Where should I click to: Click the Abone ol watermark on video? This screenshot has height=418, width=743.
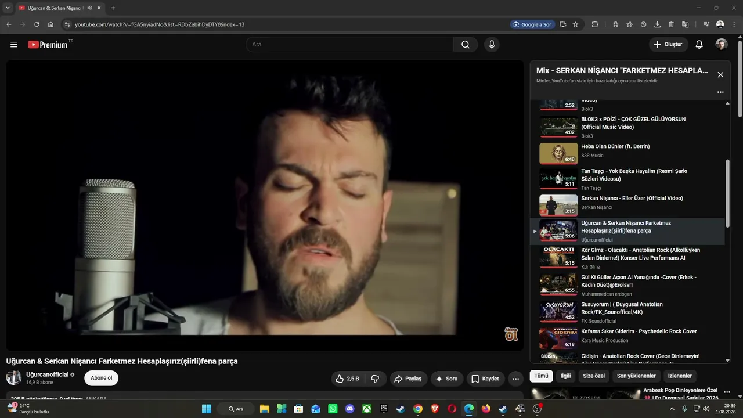[x=511, y=334]
